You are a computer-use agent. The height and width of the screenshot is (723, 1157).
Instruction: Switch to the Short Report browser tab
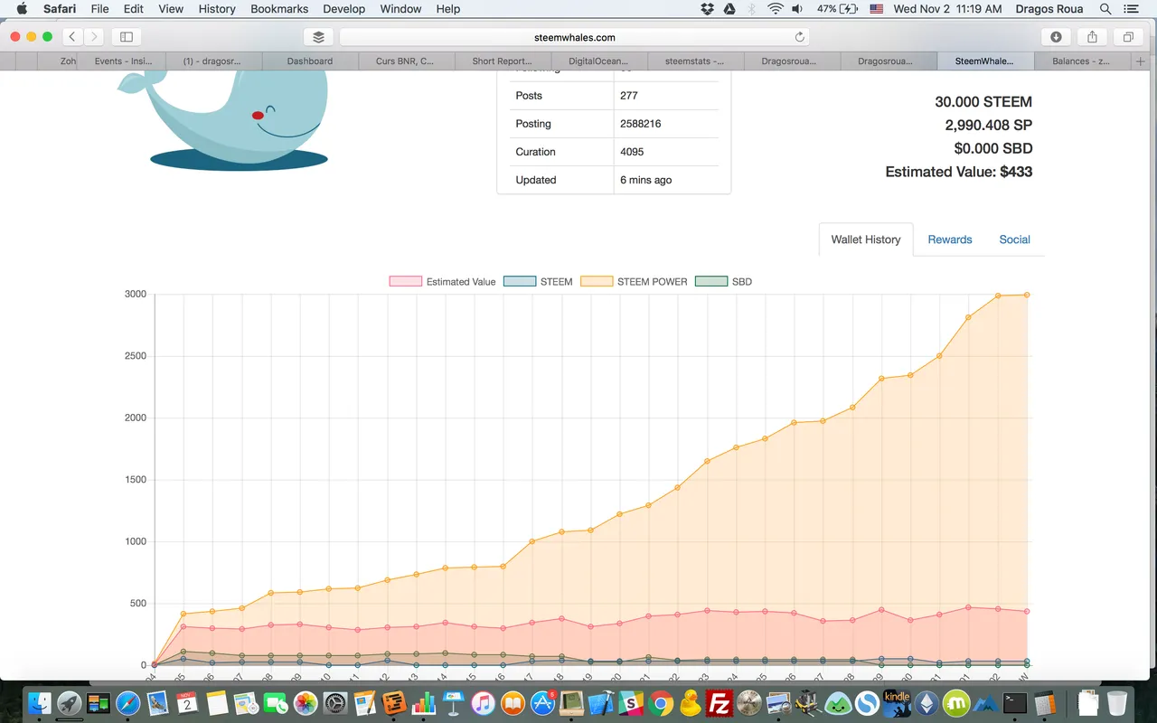[503, 61]
